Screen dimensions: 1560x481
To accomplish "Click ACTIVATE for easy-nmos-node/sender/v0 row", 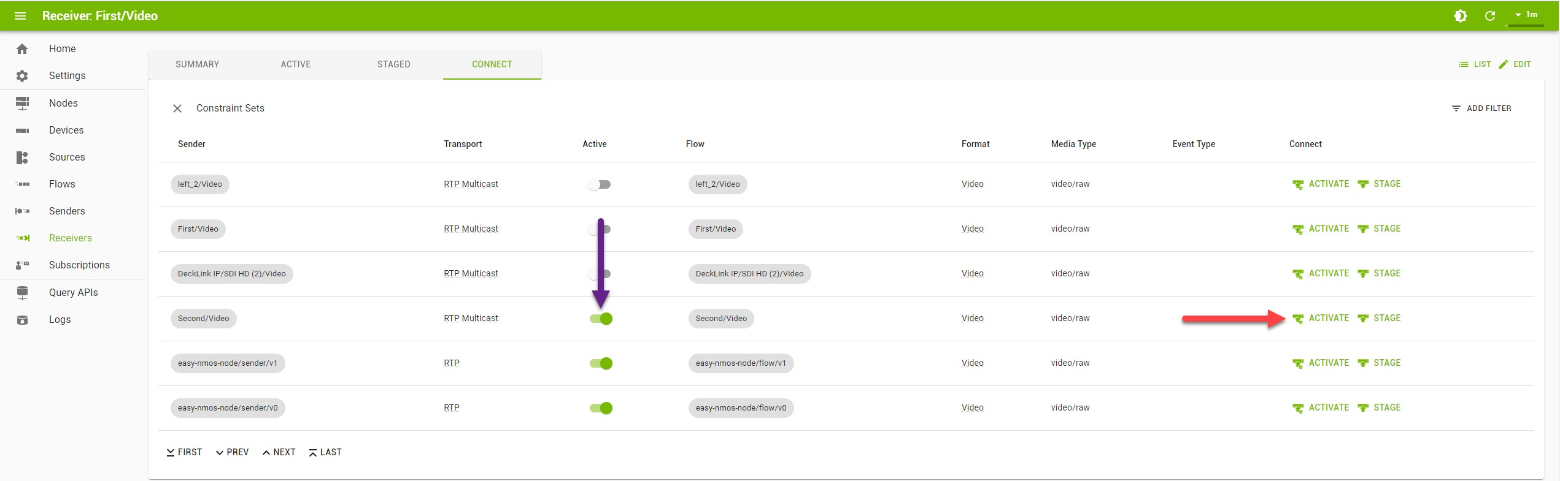I will point(1321,407).
